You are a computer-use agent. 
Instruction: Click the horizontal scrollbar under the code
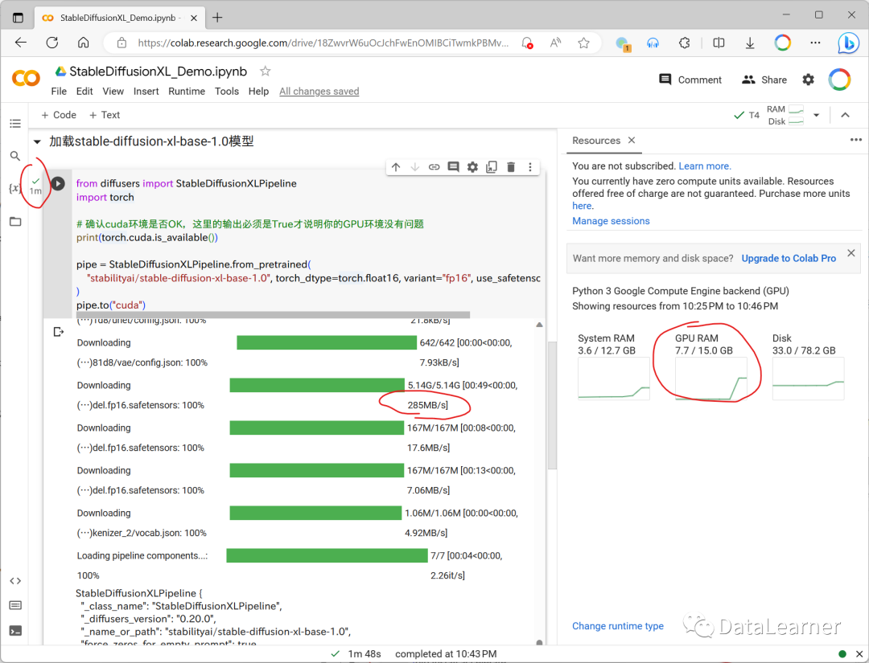273,314
